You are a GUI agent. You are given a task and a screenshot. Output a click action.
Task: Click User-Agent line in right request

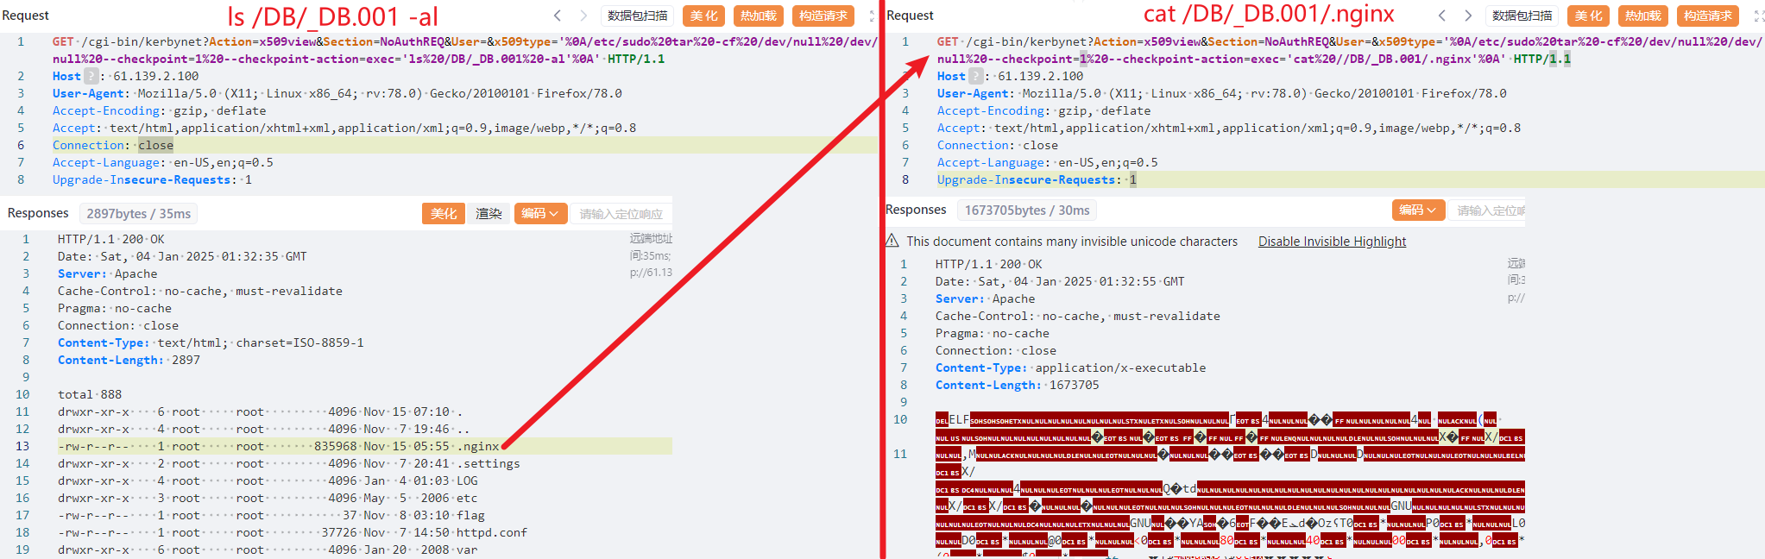(x=1221, y=93)
